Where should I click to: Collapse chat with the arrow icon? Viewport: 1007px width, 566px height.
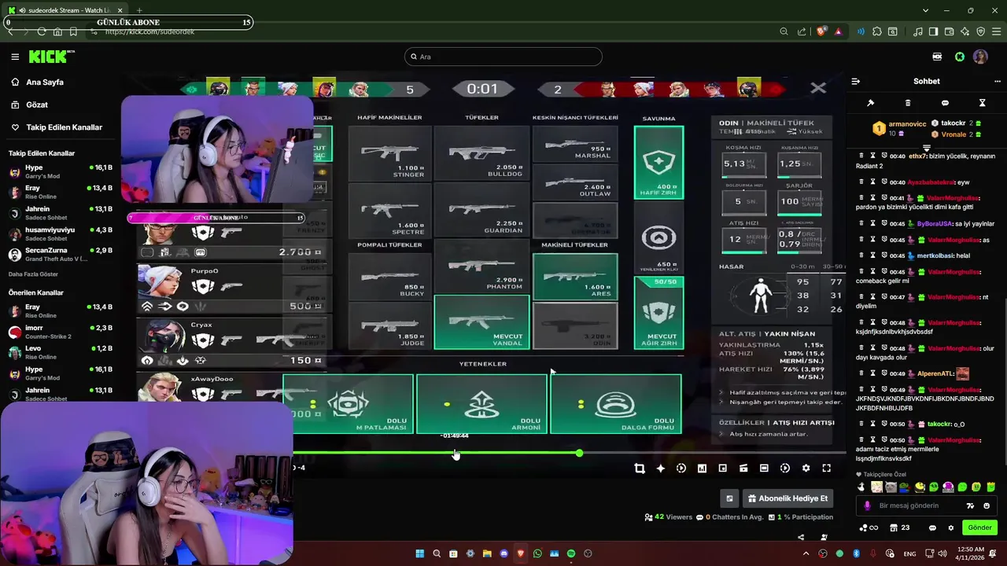[856, 81]
